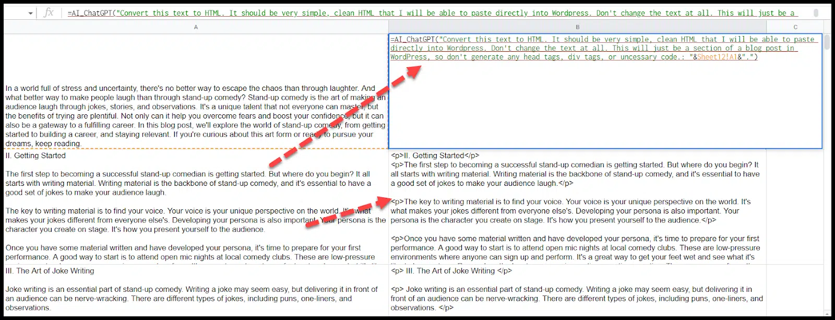Click the fx function icon

(49, 13)
